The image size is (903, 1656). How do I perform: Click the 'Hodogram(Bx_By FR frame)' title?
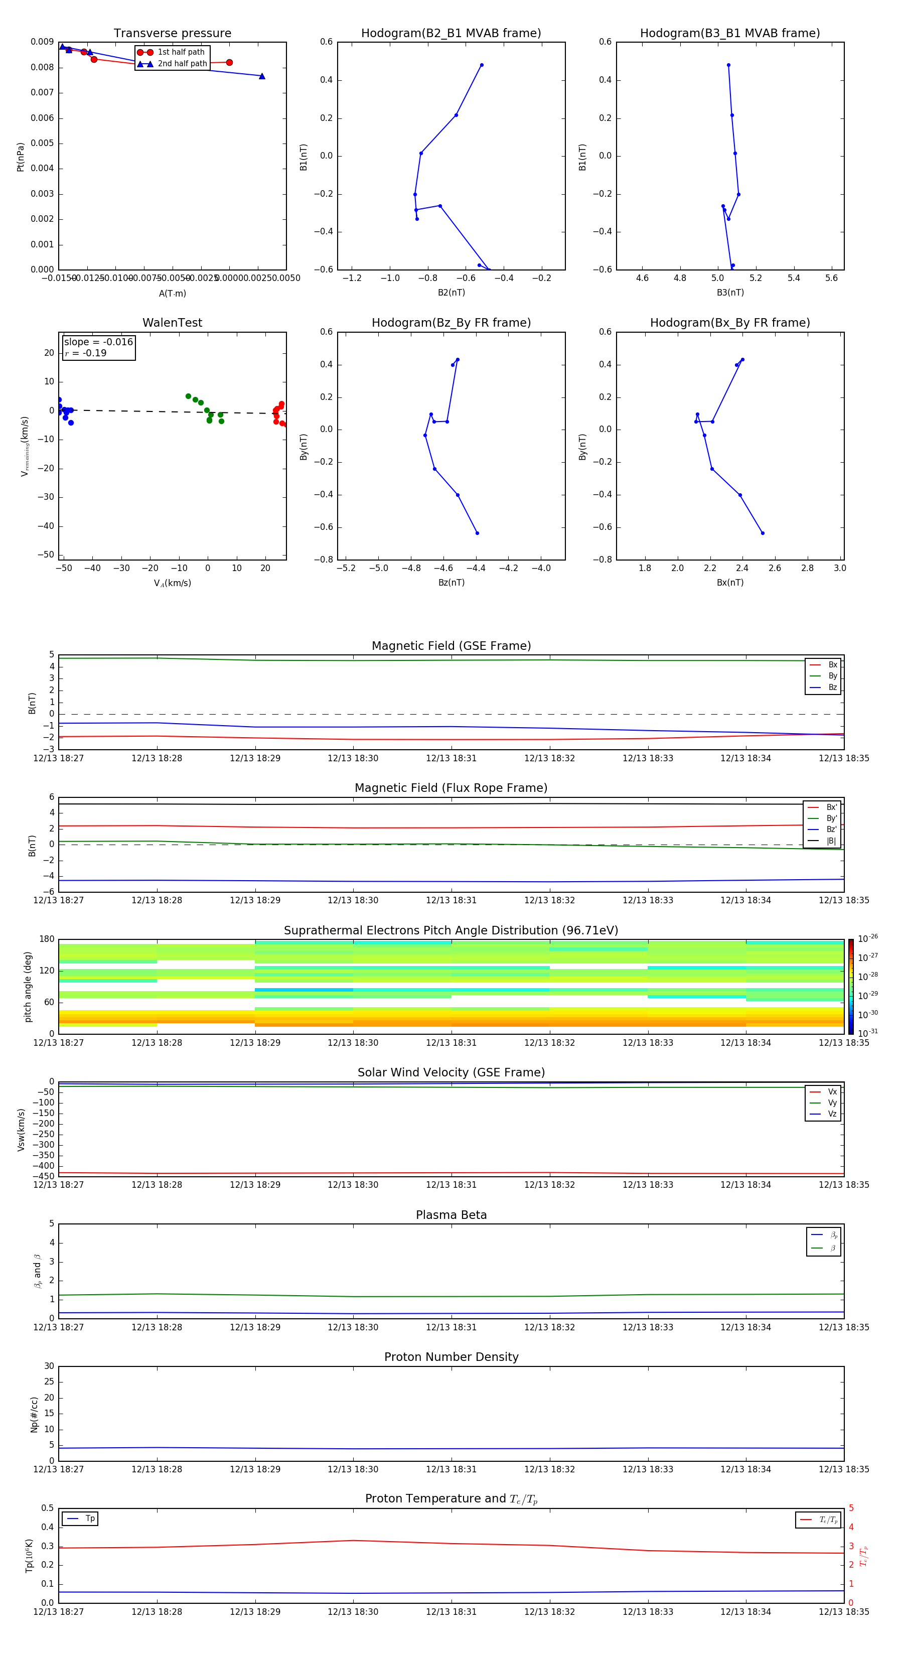[730, 323]
